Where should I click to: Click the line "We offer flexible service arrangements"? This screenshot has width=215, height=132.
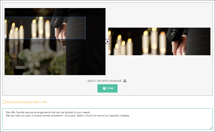pyautogui.click(x=48, y=112)
